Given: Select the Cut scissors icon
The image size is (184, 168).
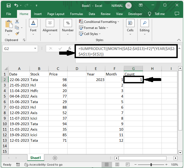Looking at the screenshot, I should (x=17, y=22).
